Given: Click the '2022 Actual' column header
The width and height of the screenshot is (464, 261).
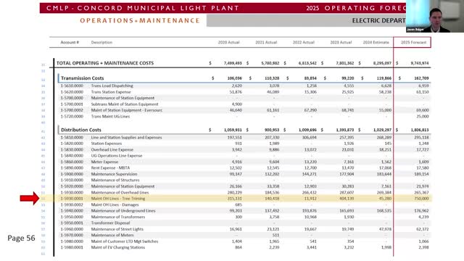Looking at the screenshot, I should coord(304,42).
